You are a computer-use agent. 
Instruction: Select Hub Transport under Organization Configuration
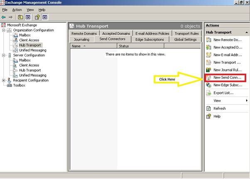(x=30, y=45)
